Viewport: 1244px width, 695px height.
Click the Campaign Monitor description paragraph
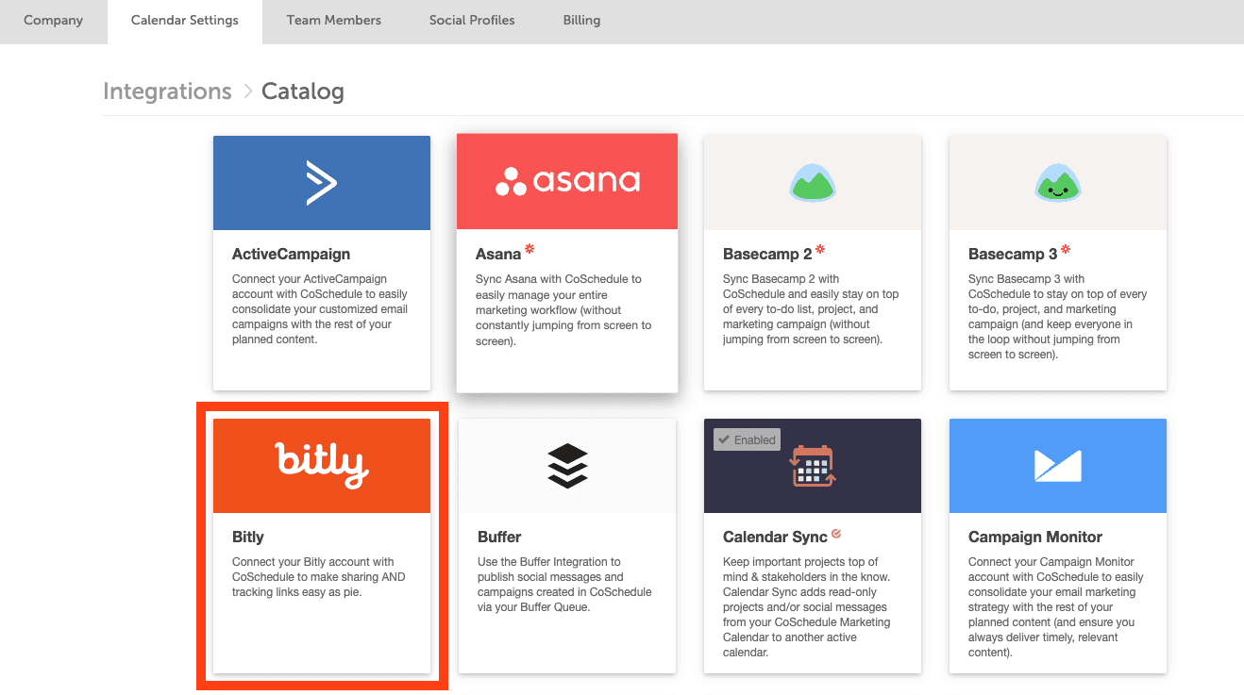(1056, 607)
